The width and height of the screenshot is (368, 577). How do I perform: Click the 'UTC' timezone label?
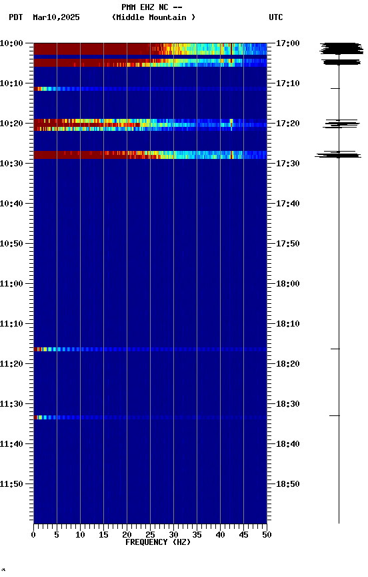(x=276, y=17)
